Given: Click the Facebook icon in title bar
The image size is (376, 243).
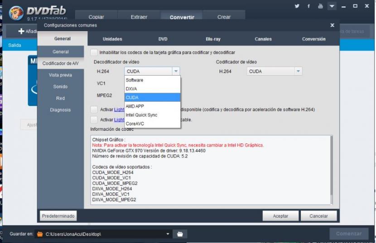Looking at the screenshot, I should (x=309, y=6).
